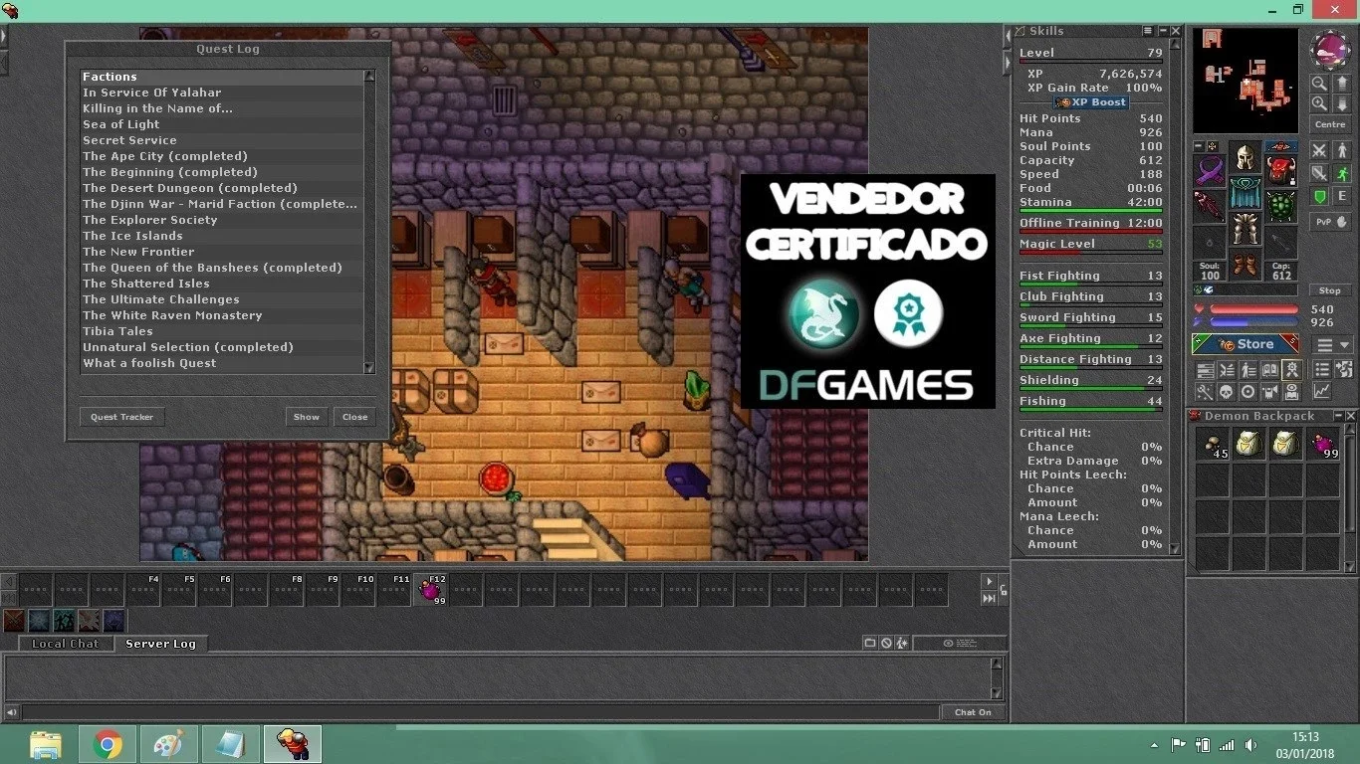Click the logout door sidebar icon
1360x764 pixels.
pos(1343,370)
